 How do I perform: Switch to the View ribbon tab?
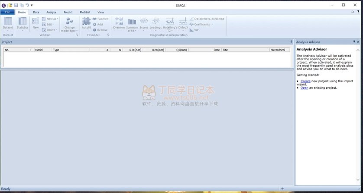[x=100, y=12]
